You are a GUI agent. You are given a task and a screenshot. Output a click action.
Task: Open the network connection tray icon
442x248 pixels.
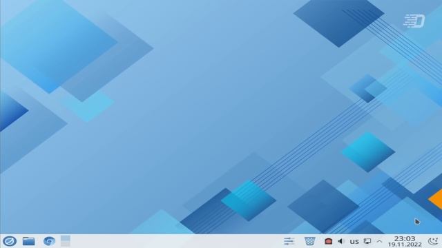[x=367, y=241]
